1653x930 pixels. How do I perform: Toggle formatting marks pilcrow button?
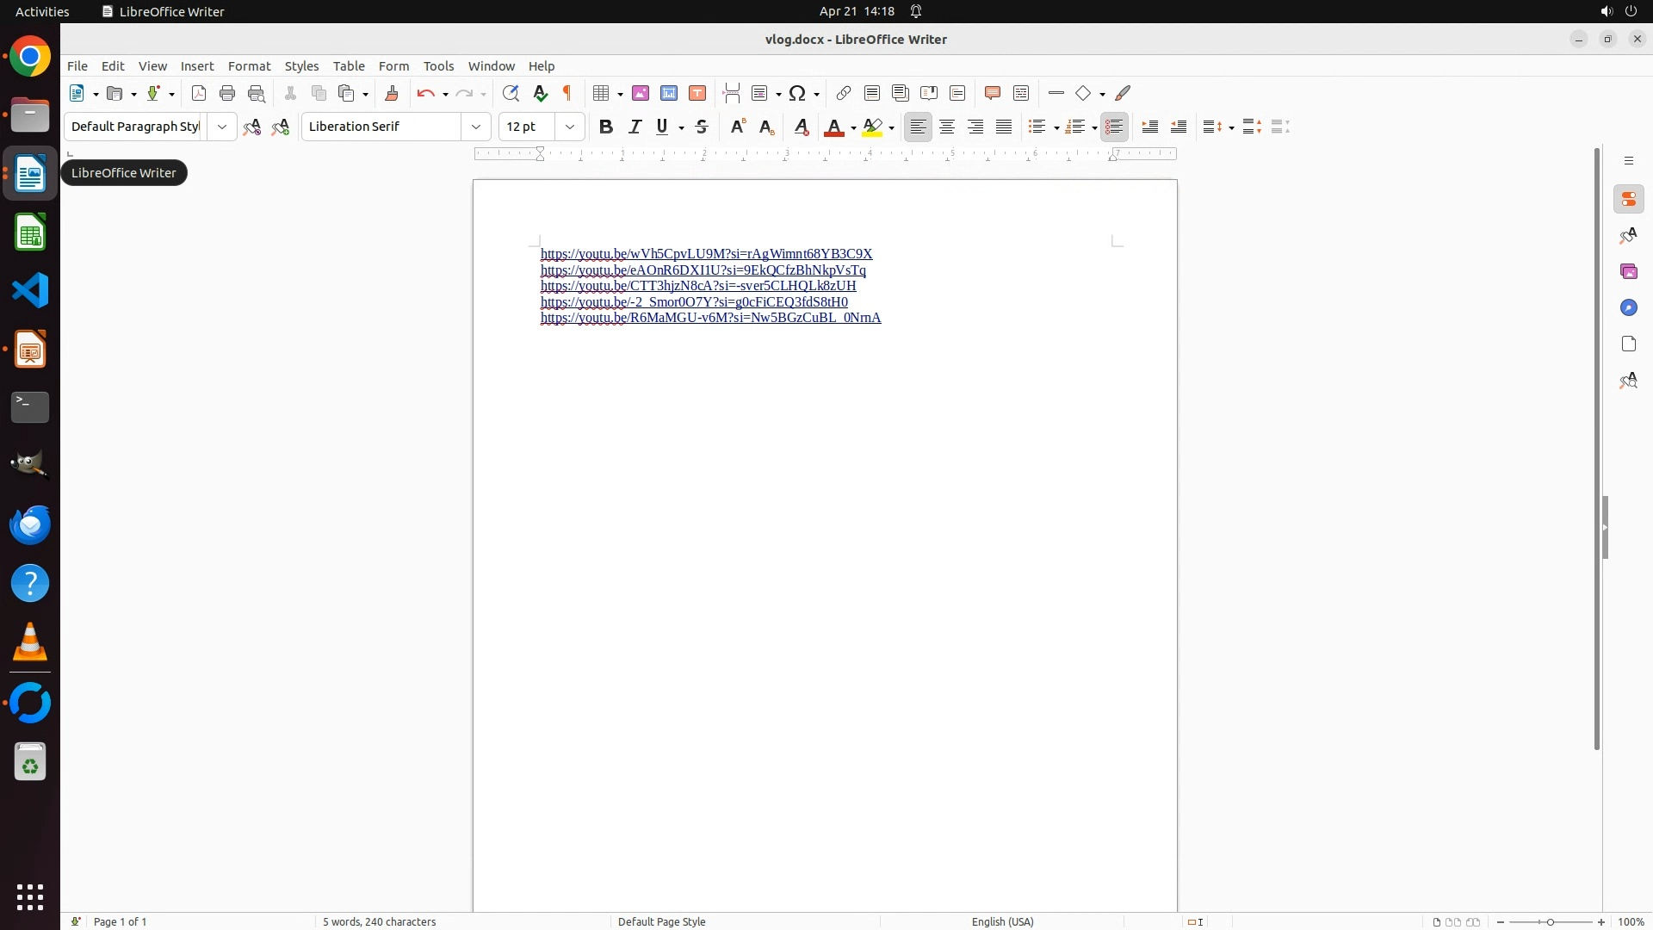pyautogui.click(x=567, y=93)
